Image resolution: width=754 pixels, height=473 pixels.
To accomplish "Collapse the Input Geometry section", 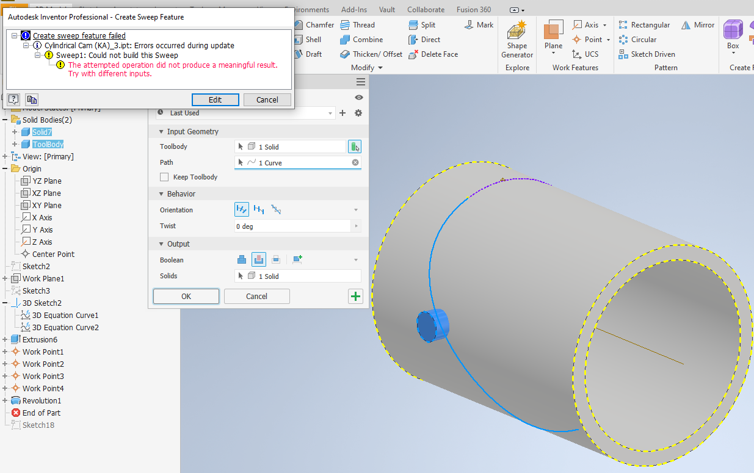I will click(x=161, y=131).
